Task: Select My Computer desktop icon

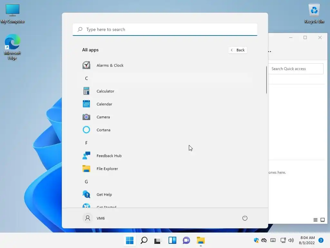Action: point(13,14)
